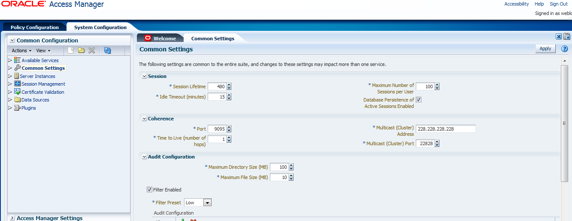Screen dimensions: 572x221
Task: Collapse the Coherence section
Action: tap(145, 119)
